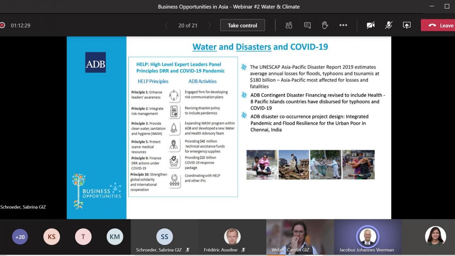455x256 pixels.
Task: Leave the meeting
Action: pos(438,25)
